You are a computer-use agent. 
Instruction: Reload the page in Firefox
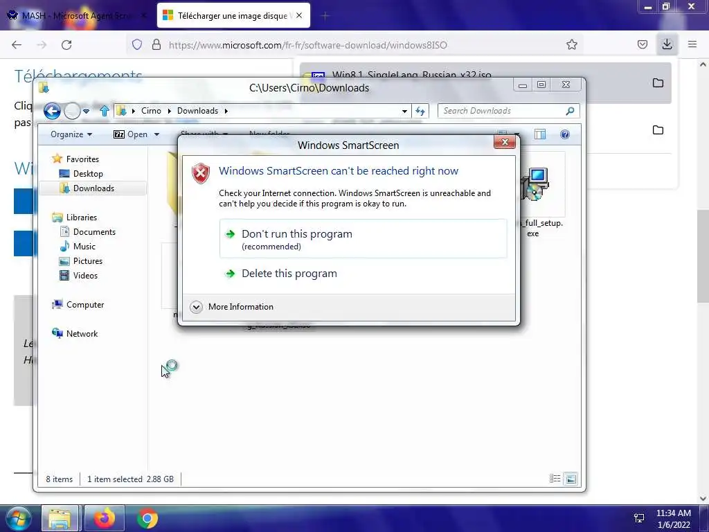[x=66, y=45]
